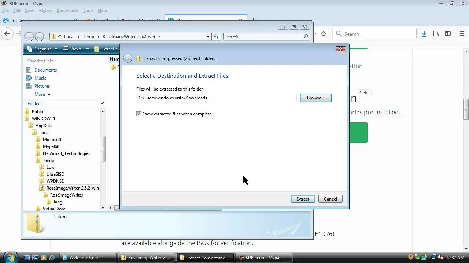The height and width of the screenshot is (263, 469).
Task: Select the WINDOW~1 folder in tree
Action: [44, 119]
